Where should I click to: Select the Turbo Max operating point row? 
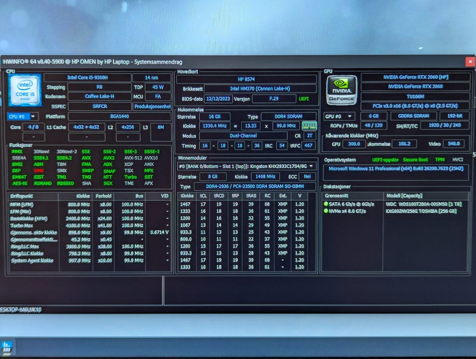click(x=90, y=225)
